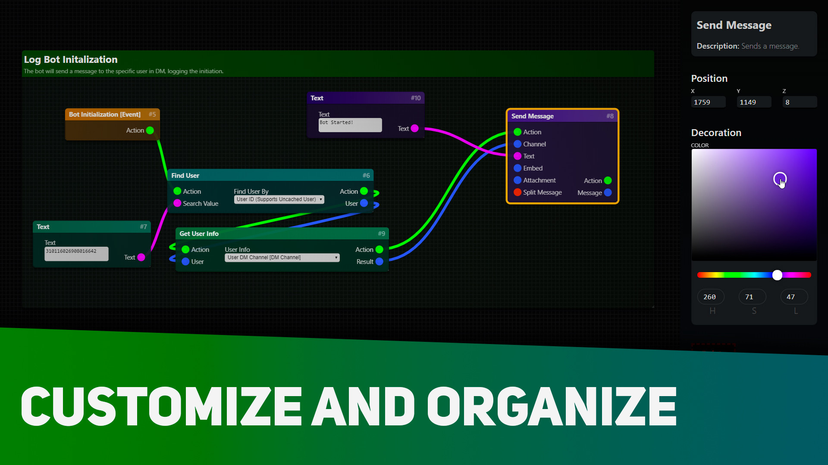Click the Action output dot on Send Message
828x465 pixels.
point(610,180)
